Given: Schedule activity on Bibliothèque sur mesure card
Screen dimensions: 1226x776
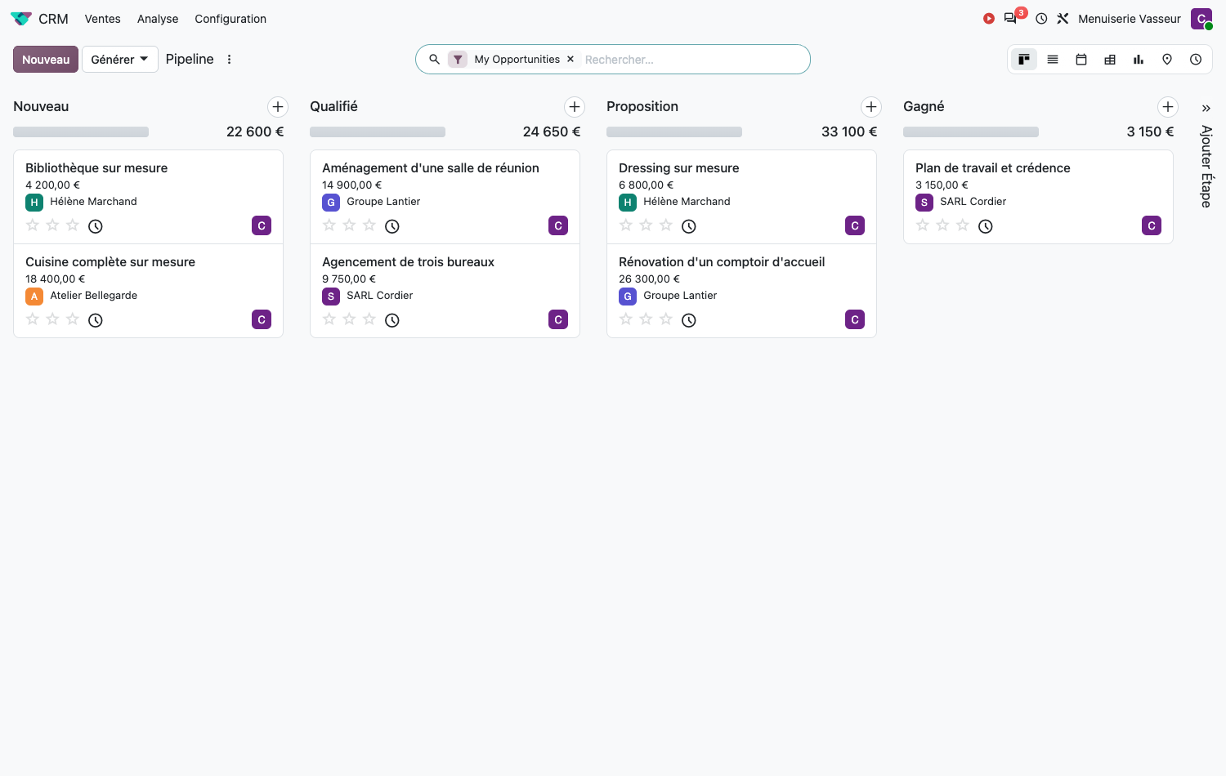Looking at the screenshot, I should 96,226.
